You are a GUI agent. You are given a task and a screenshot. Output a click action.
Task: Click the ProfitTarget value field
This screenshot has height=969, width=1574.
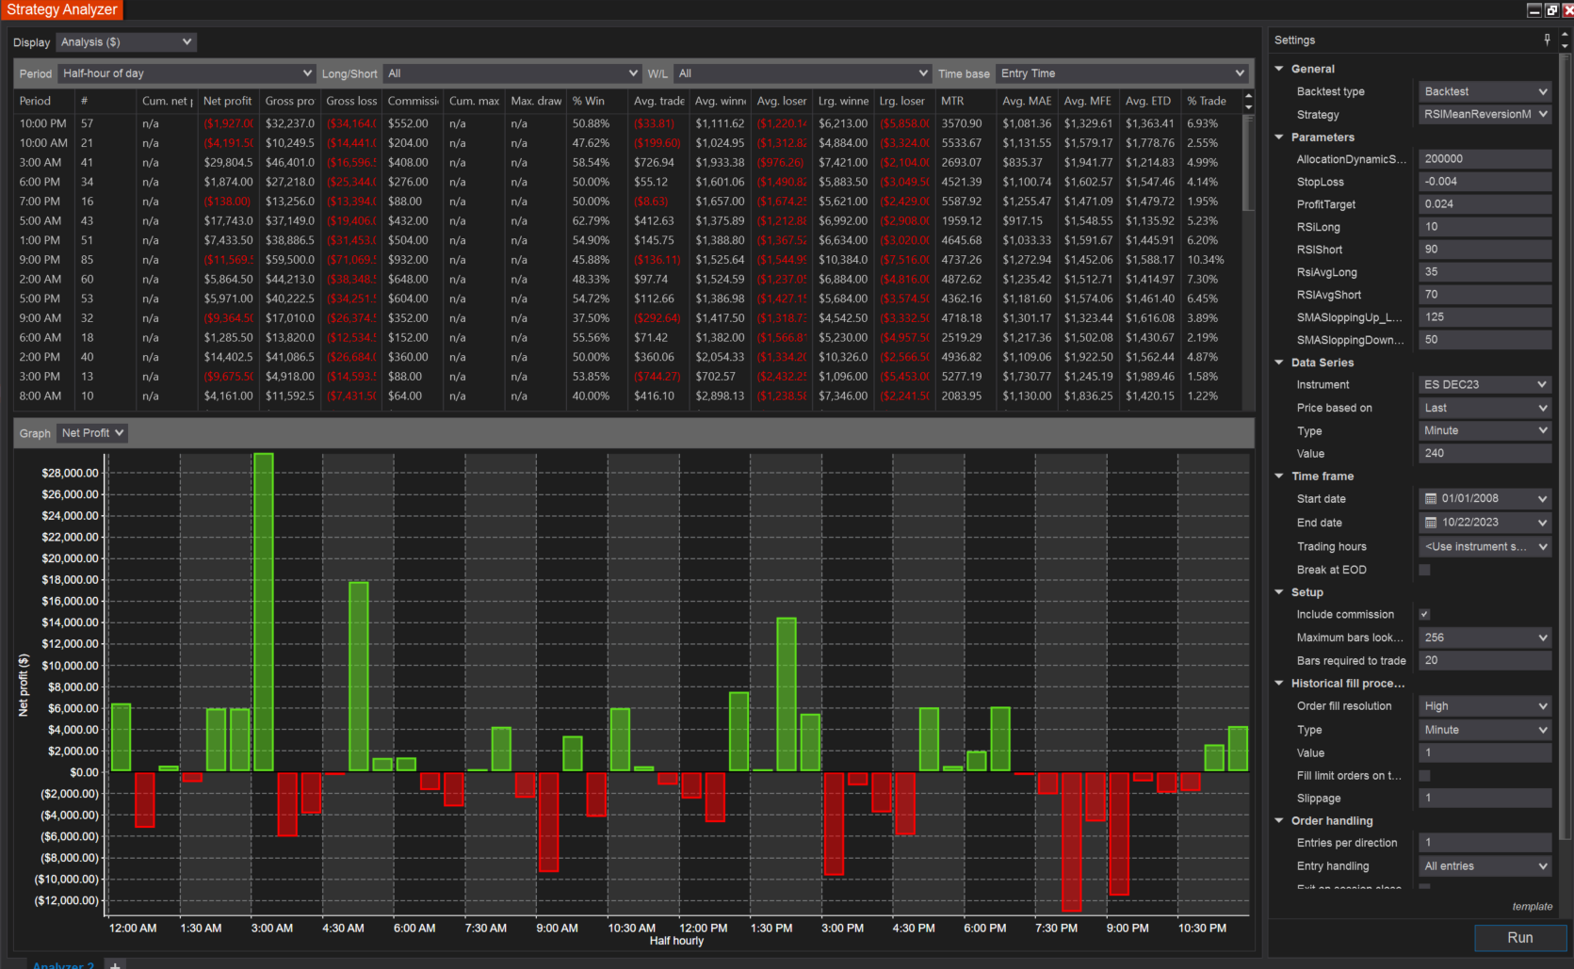[x=1485, y=204]
